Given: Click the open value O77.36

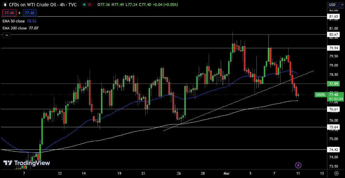Looking at the screenshot, I should pos(104,5).
